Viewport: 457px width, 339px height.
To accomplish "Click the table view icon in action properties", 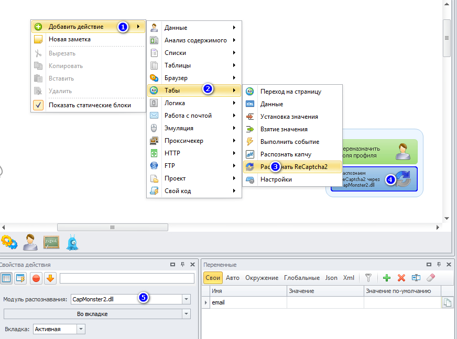I will (6, 278).
